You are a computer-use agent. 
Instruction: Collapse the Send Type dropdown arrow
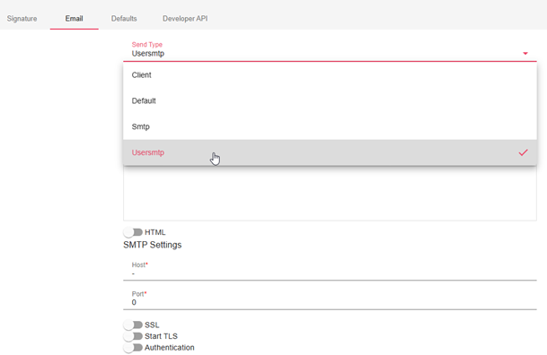pyautogui.click(x=525, y=53)
